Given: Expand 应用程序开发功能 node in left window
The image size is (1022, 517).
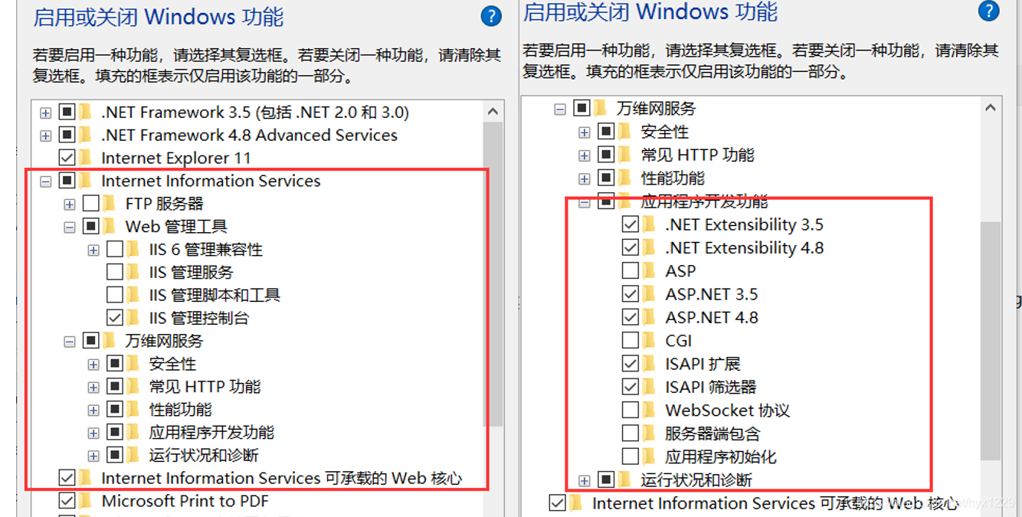Looking at the screenshot, I should pyautogui.click(x=93, y=433).
